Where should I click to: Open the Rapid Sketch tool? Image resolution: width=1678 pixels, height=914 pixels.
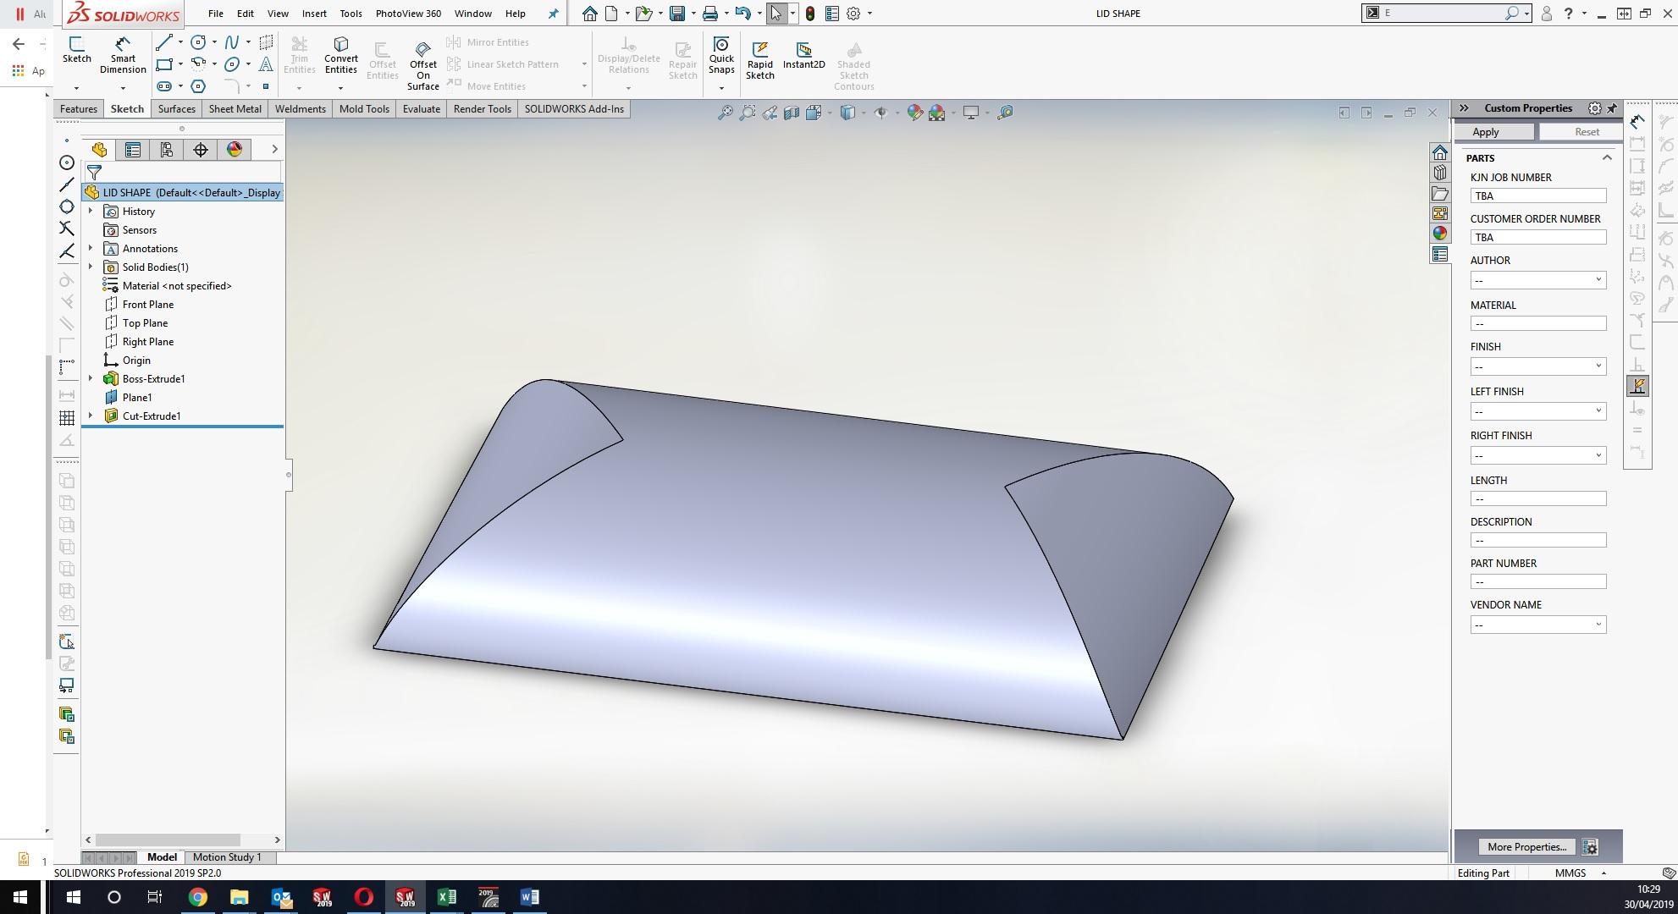click(759, 59)
